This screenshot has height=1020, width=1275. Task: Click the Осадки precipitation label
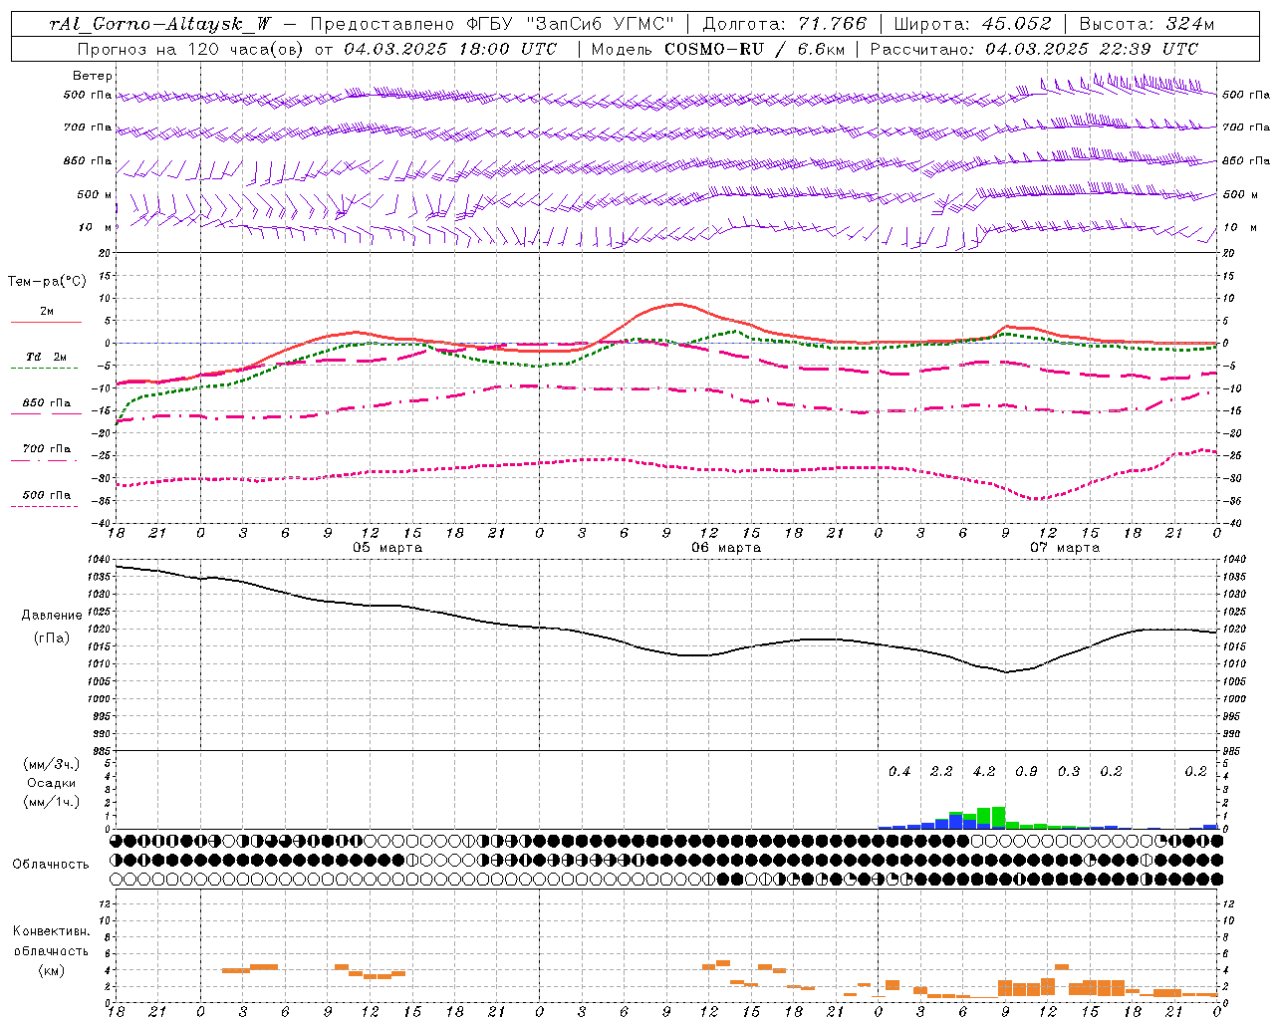[52, 783]
